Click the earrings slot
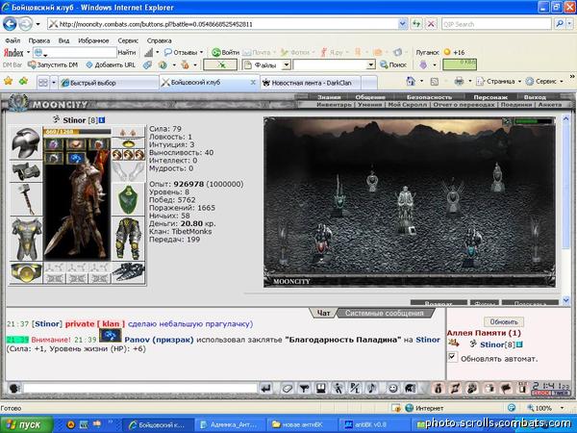This screenshot has height=433, width=577. point(128,132)
